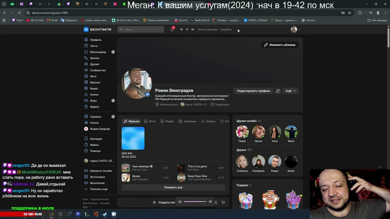Click the Файлы sidebar icon

pyautogui.click(x=86, y=145)
